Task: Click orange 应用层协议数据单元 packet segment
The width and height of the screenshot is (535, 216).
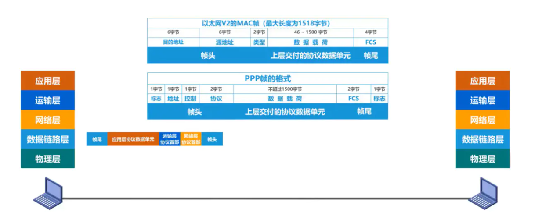Action: pyautogui.click(x=133, y=139)
